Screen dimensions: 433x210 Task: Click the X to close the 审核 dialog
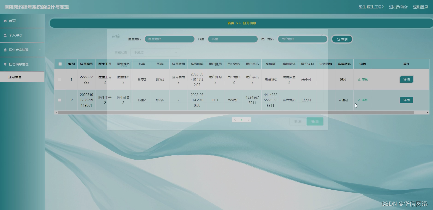322,35
